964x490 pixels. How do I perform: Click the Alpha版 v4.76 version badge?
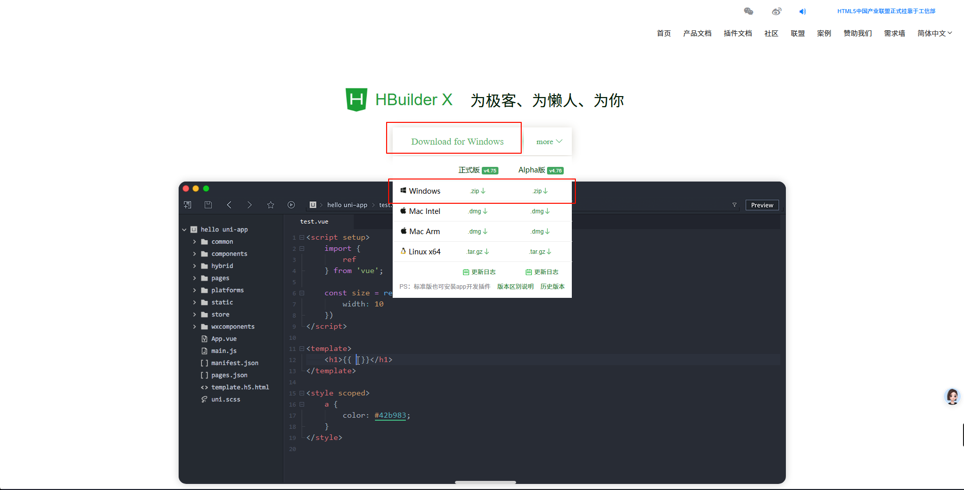(x=555, y=171)
